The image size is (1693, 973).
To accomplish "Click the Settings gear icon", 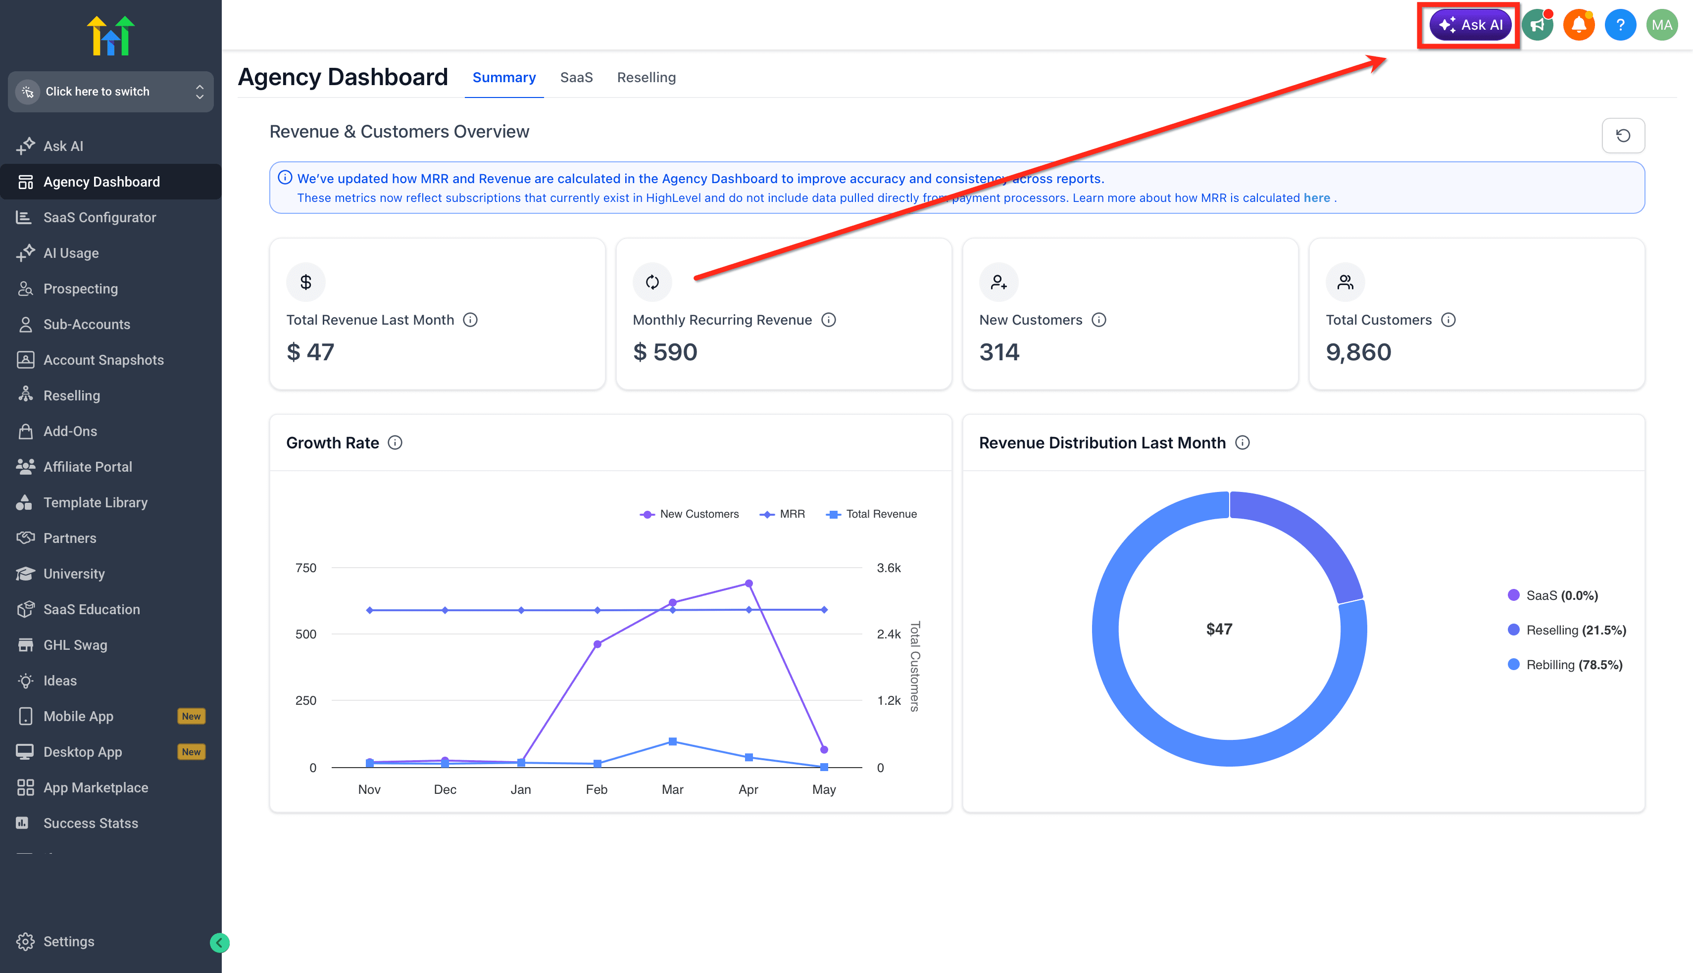I will pos(25,941).
